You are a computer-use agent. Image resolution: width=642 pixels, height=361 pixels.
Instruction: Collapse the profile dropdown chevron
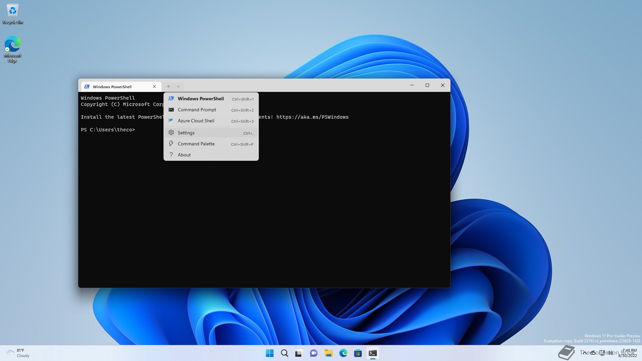pos(178,87)
